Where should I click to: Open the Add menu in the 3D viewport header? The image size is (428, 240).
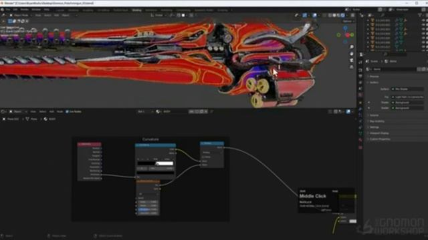pyautogui.click(x=56, y=15)
